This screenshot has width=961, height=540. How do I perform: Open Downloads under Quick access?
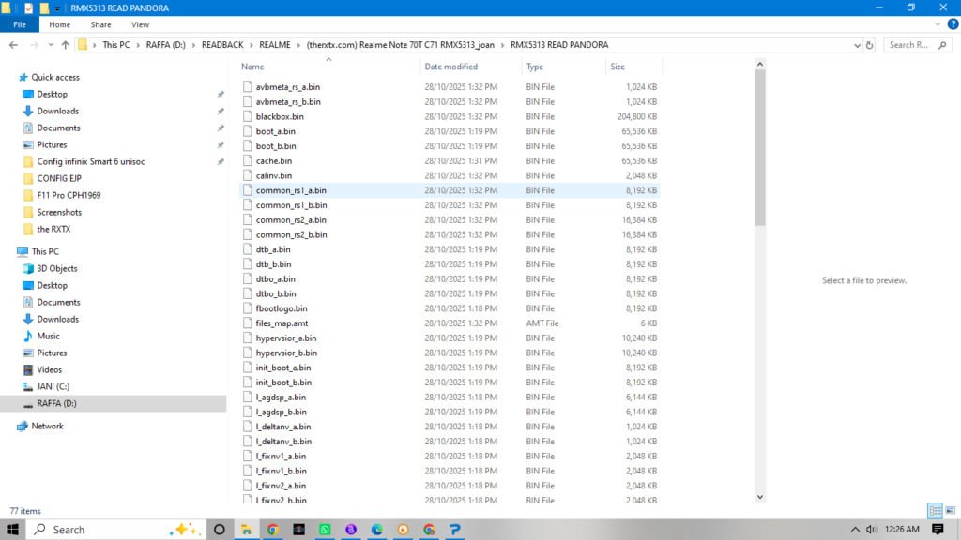point(57,111)
